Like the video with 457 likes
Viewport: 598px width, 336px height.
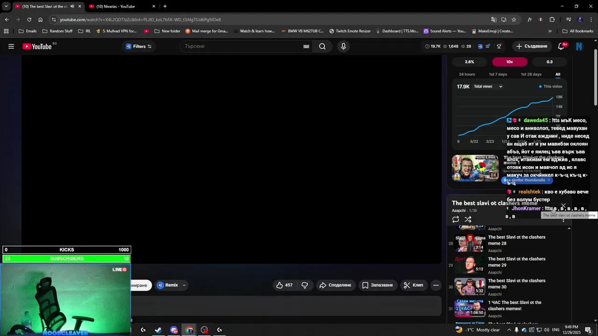pos(285,285)
